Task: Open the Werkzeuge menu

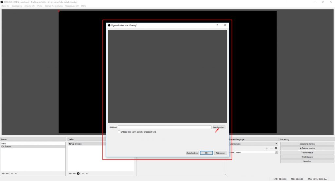Action: pos(72,6)
